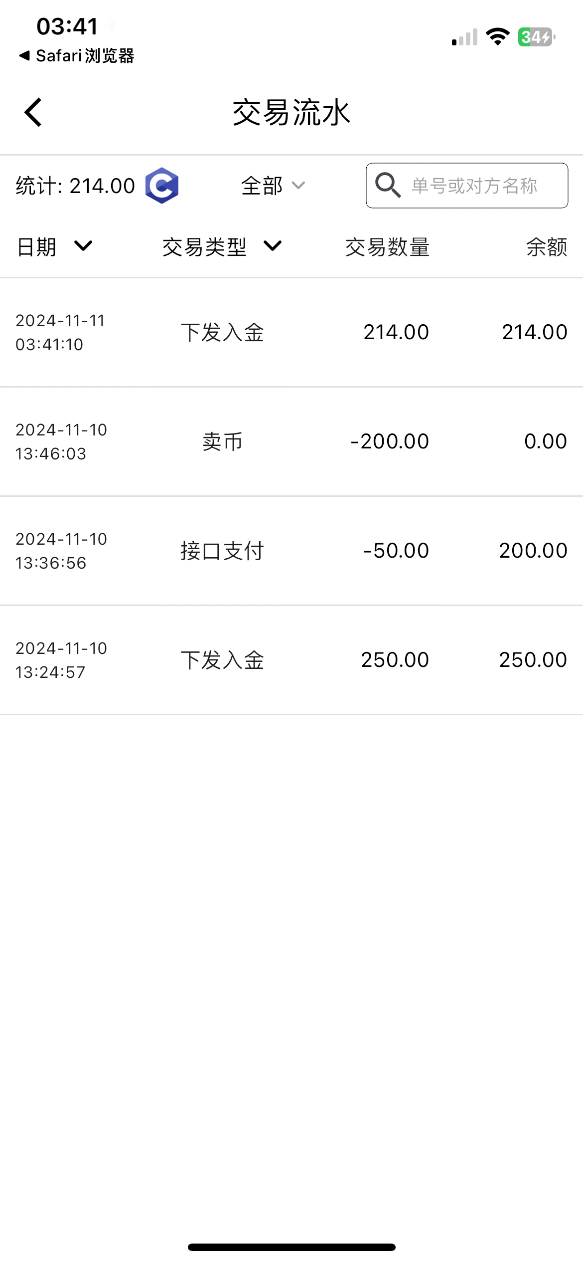Open the 下发入金 250.00 transaction row
The width and height of the screenshot is (583, 1263).
click(x=291, y=660)
